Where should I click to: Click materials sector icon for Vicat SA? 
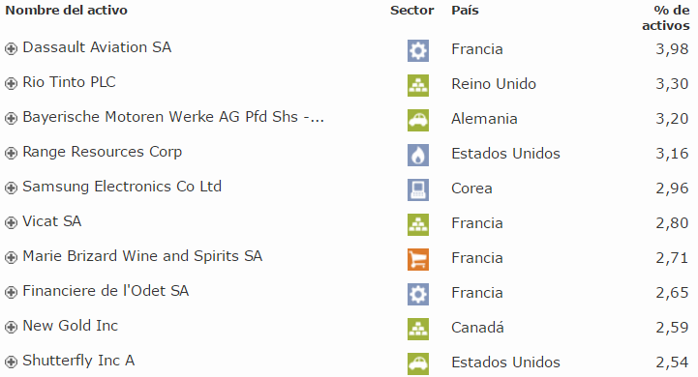click(418, 224)
